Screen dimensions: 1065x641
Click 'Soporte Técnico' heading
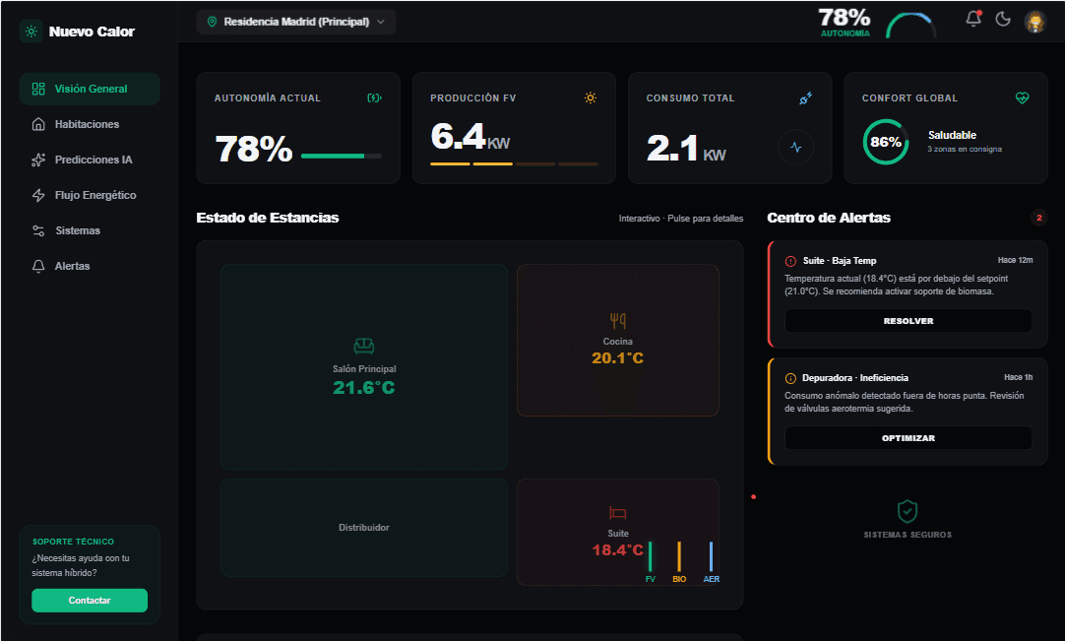(x=74, y=542)
